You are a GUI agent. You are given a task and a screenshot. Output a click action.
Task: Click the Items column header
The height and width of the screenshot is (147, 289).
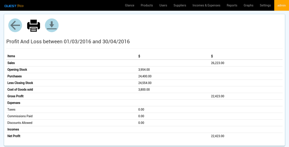pyautogui.click(x=11, y=56)
